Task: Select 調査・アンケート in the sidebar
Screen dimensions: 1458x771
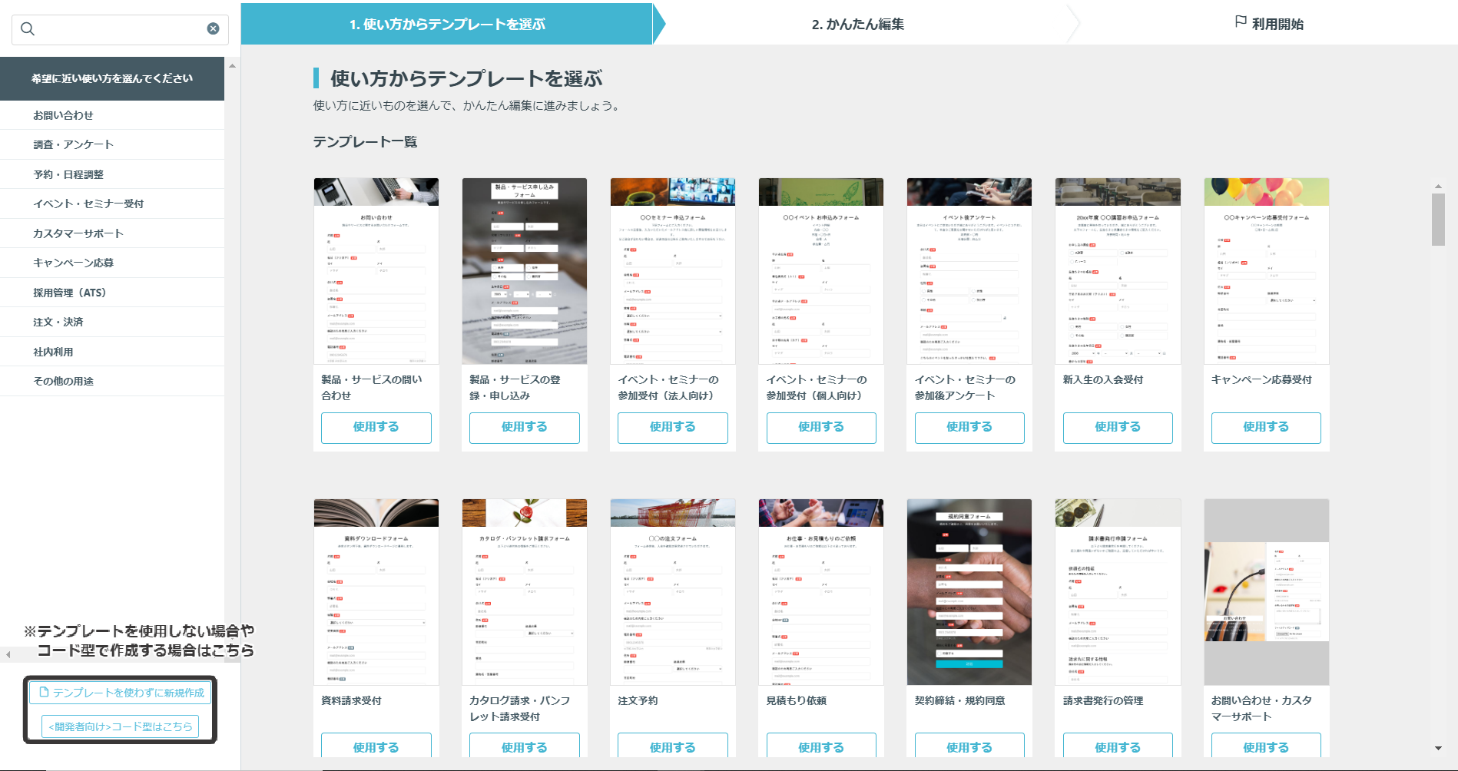Action: pos(73,144)
